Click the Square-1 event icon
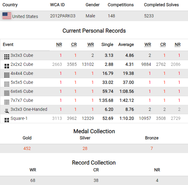Image resolution: width=188 pixels, height=185 pixels. (x=7, y=120)
